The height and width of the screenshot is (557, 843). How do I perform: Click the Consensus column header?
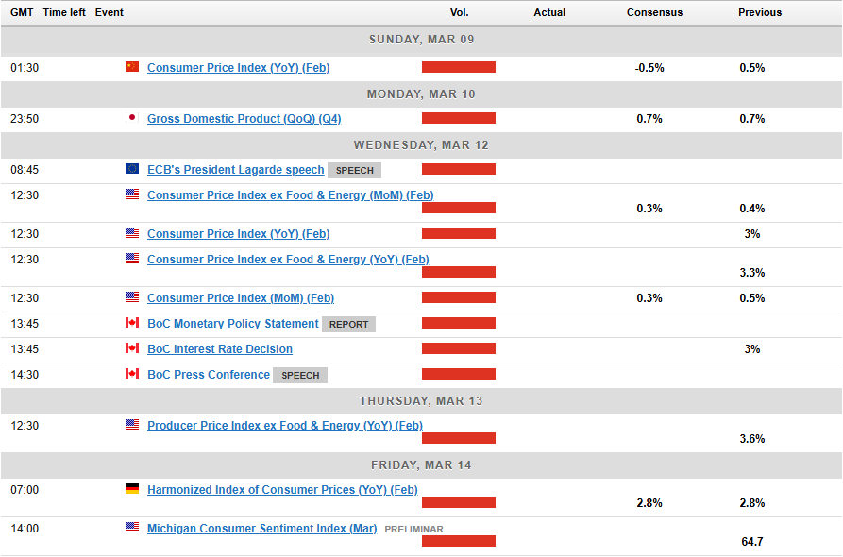(654, 12)
